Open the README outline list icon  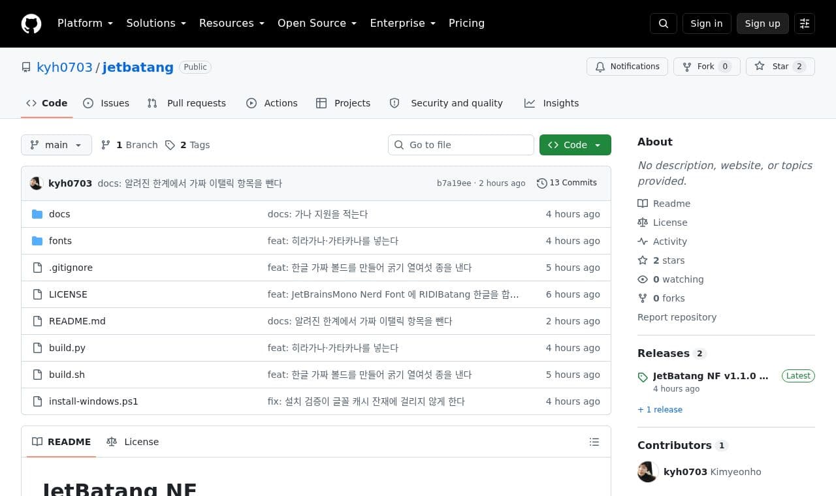point(594,442)
